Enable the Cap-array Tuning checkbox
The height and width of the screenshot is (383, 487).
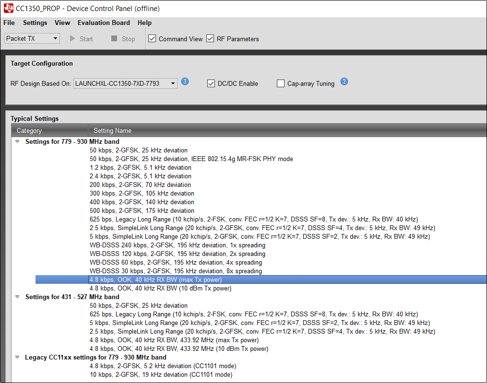click(281, 83)
